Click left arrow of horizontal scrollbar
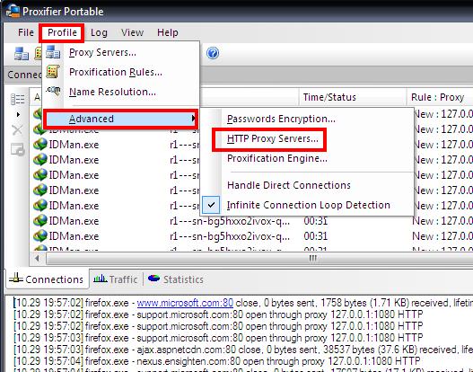473x372 pixels. tap(37, 259)
